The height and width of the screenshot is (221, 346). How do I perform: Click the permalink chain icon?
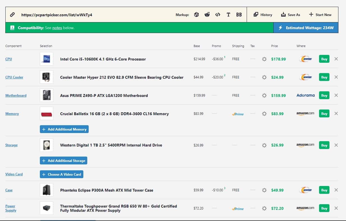tap(12, 15)
